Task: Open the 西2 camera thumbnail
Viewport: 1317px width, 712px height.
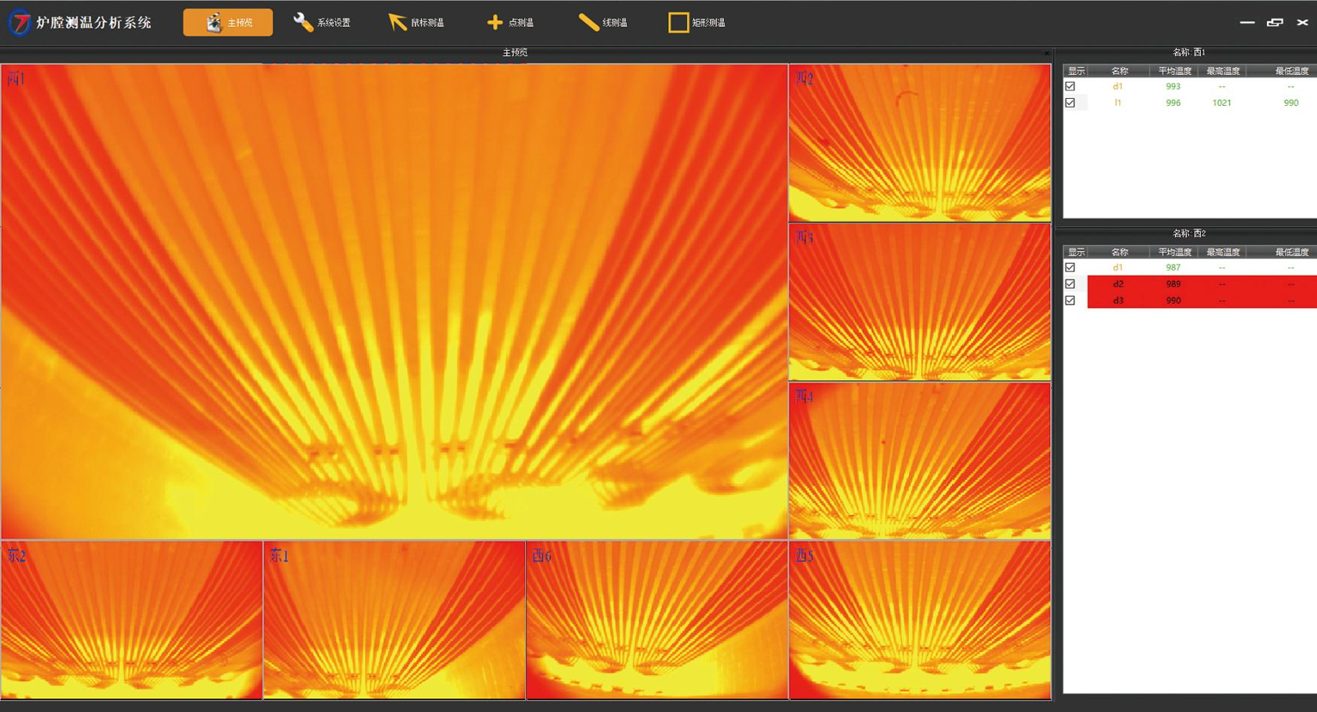Action: [919, 143]
